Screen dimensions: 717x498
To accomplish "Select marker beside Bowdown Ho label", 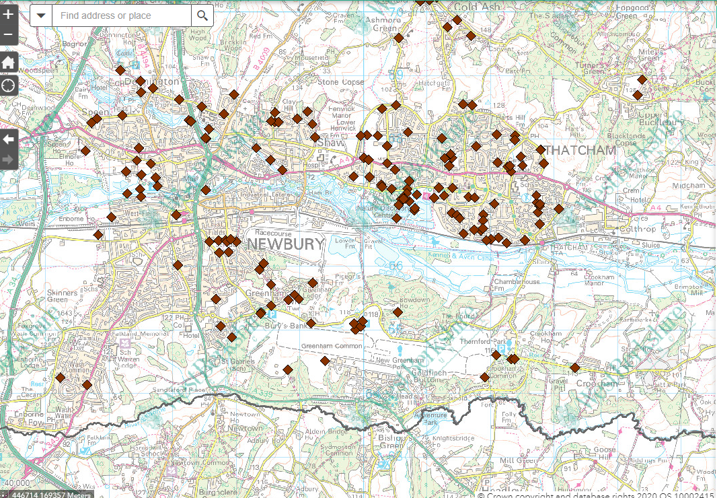I will click(398, 312).
